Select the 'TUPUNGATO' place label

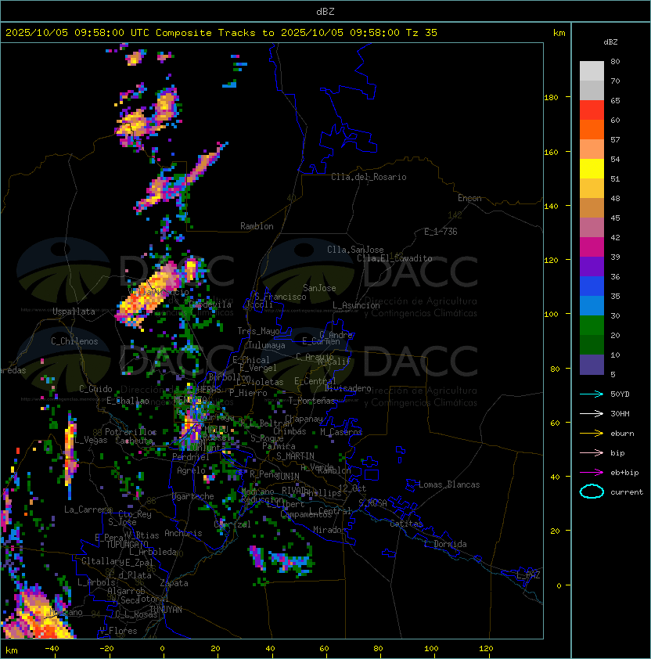[x=128, y=544]
